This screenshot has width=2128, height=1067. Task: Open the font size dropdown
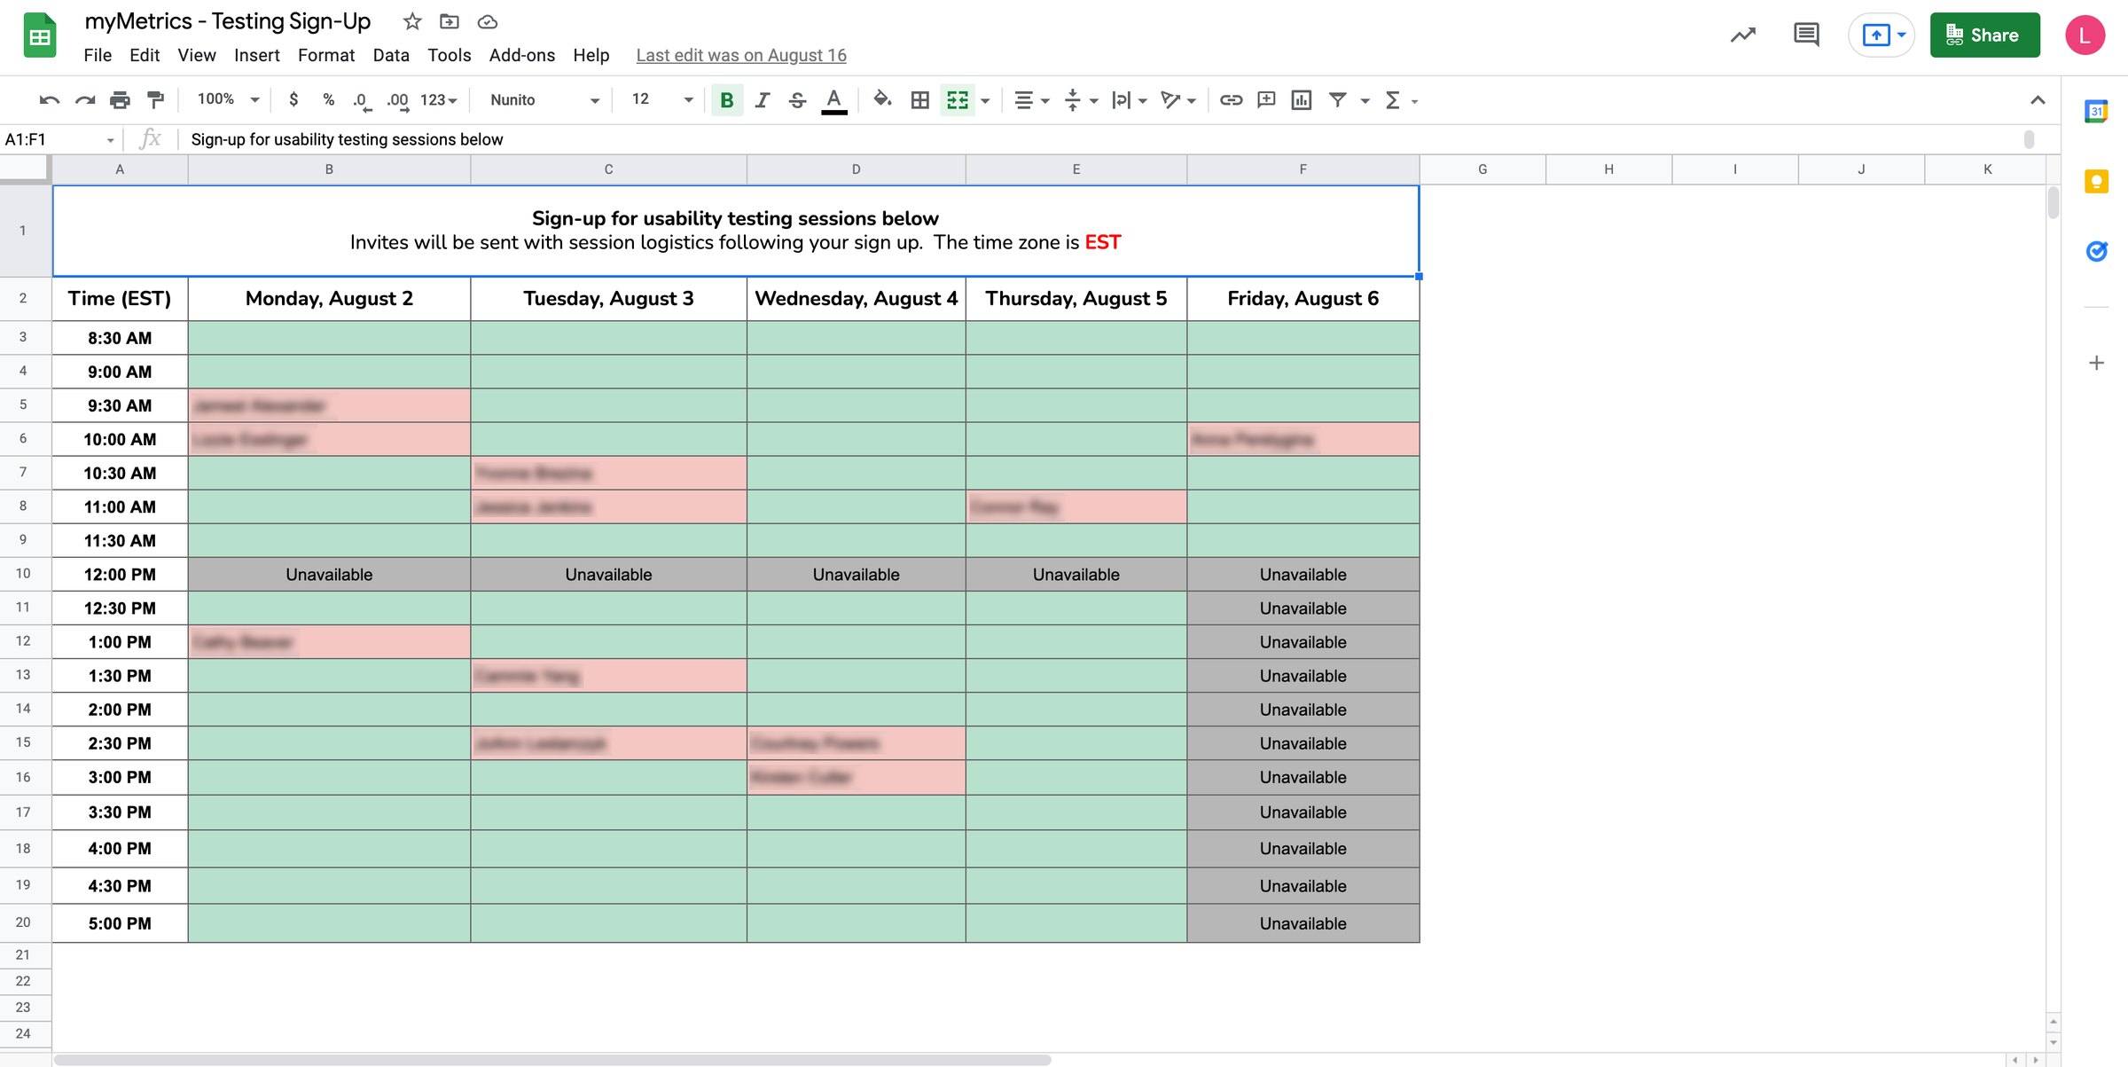click(661, 99)
